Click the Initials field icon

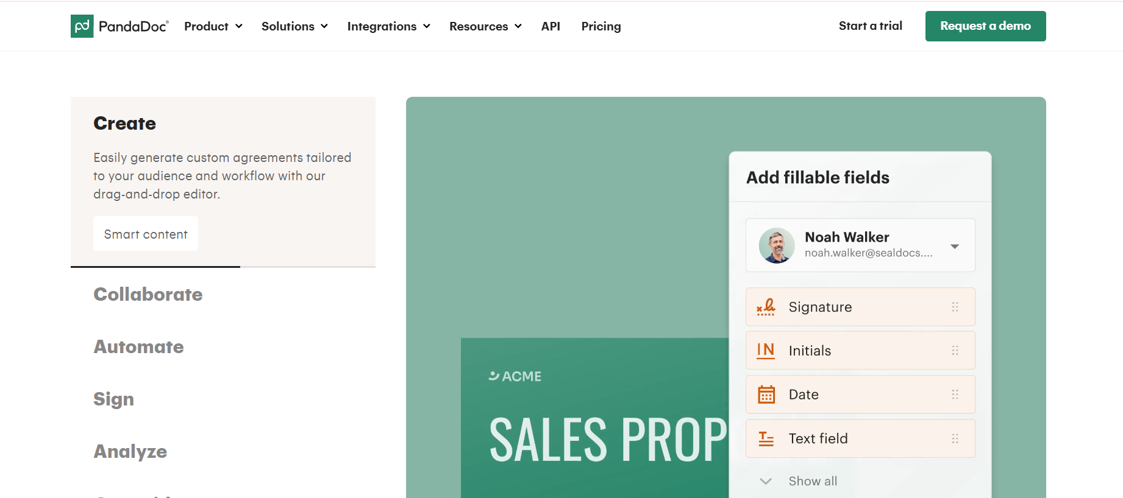pos(766,351)
